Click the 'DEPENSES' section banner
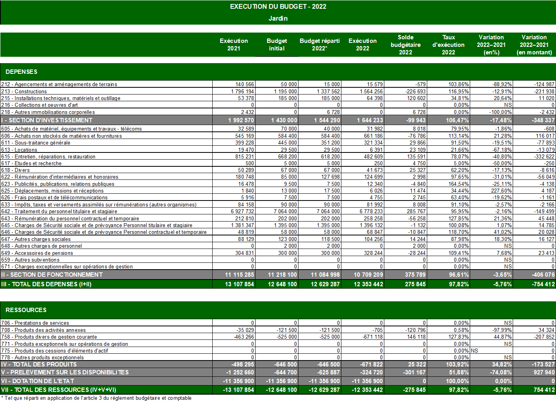The width and height of the screenshot is (556, 401). [21, 72]
